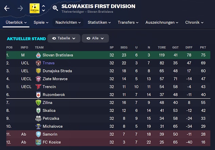The height and width of the screenshot is (150, 215).
Task: Open the Ruzomberok team link
Action: (x=54, y=95)
